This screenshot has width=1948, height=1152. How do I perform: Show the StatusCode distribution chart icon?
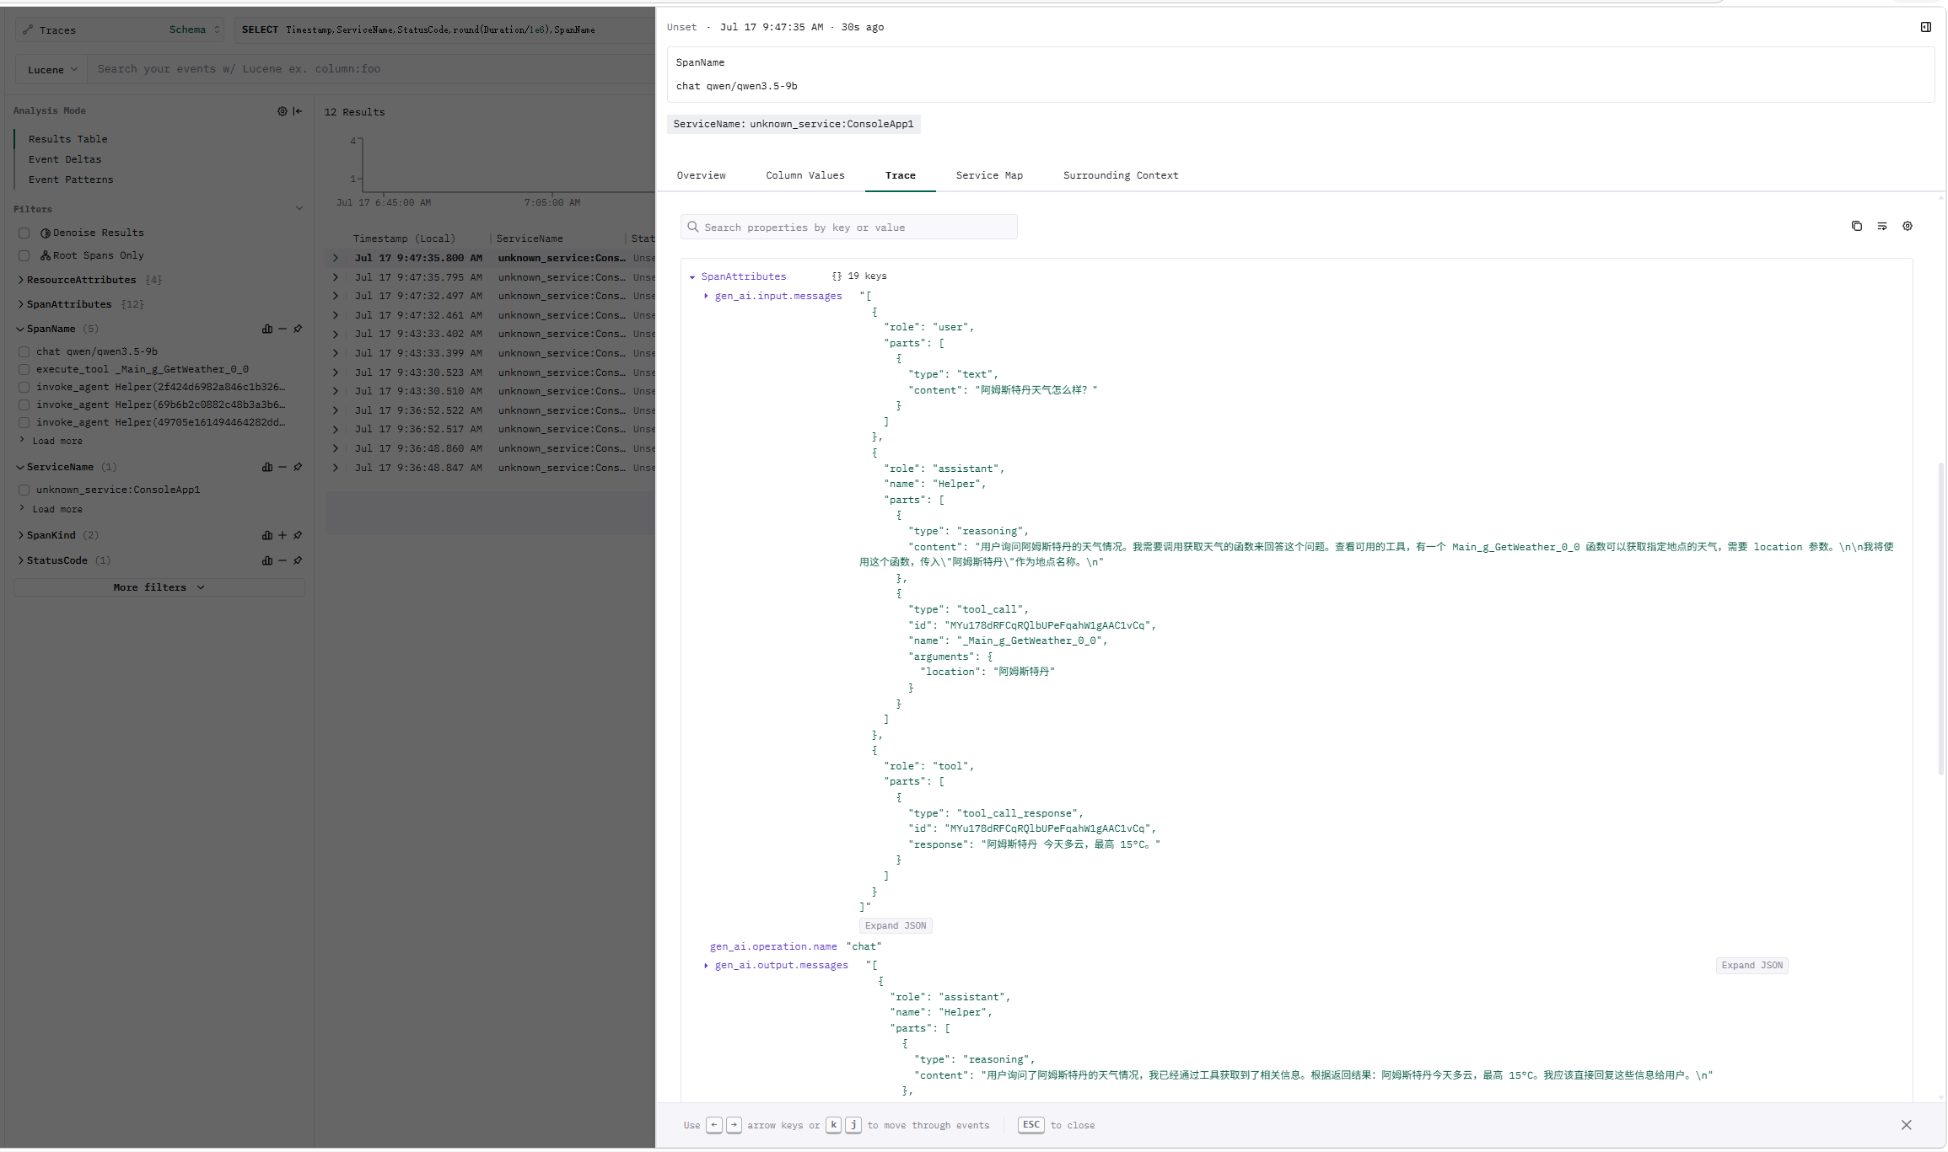tap(267, 560)
